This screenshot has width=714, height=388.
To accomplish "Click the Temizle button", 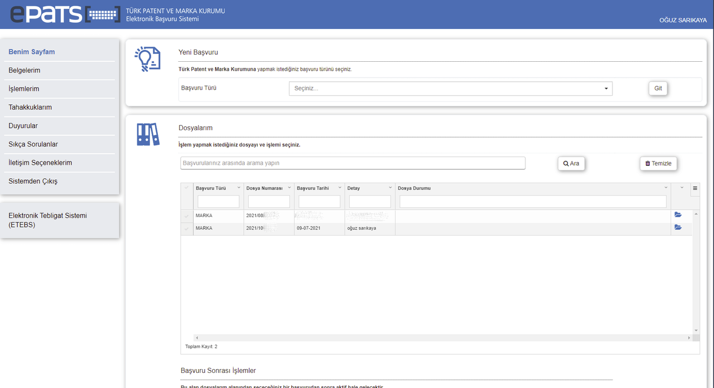I will pyautogui.click(x=658, y=164).
